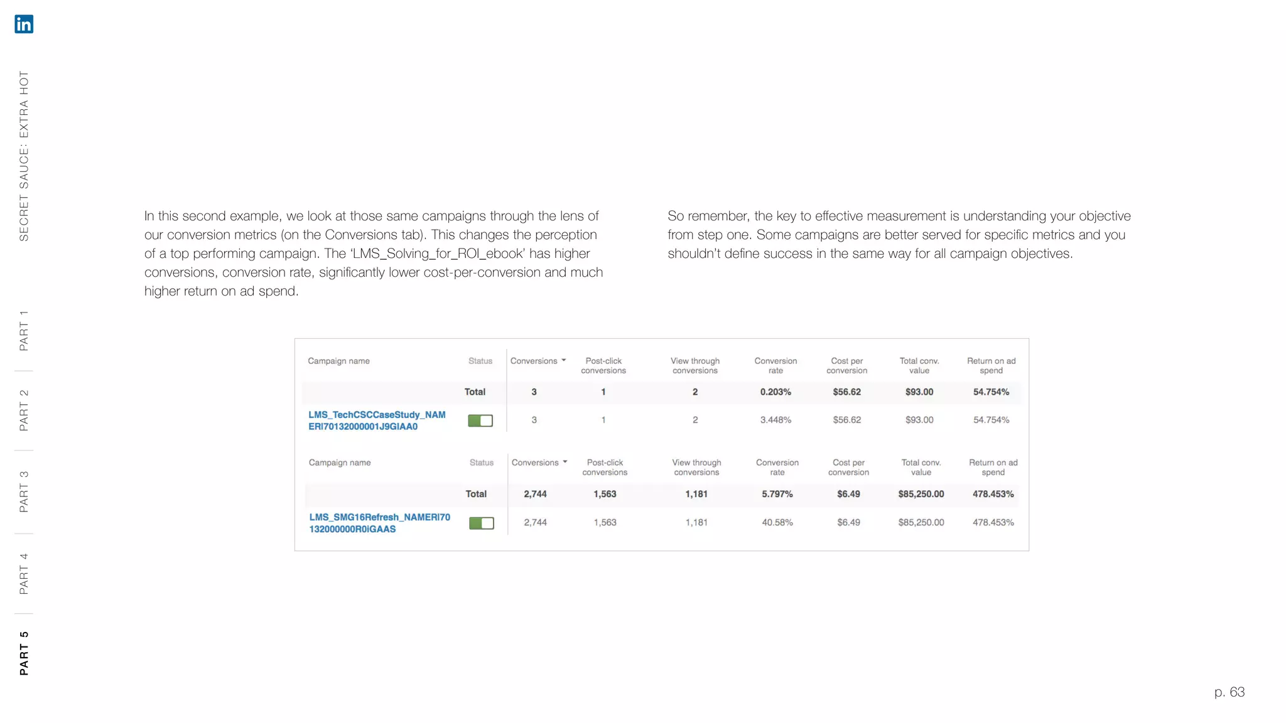Click the page number p. 63
The image size is (1286, 723).
click(1229, 692)
